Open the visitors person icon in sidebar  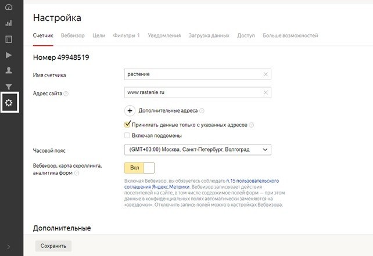[x=9, y=70]
